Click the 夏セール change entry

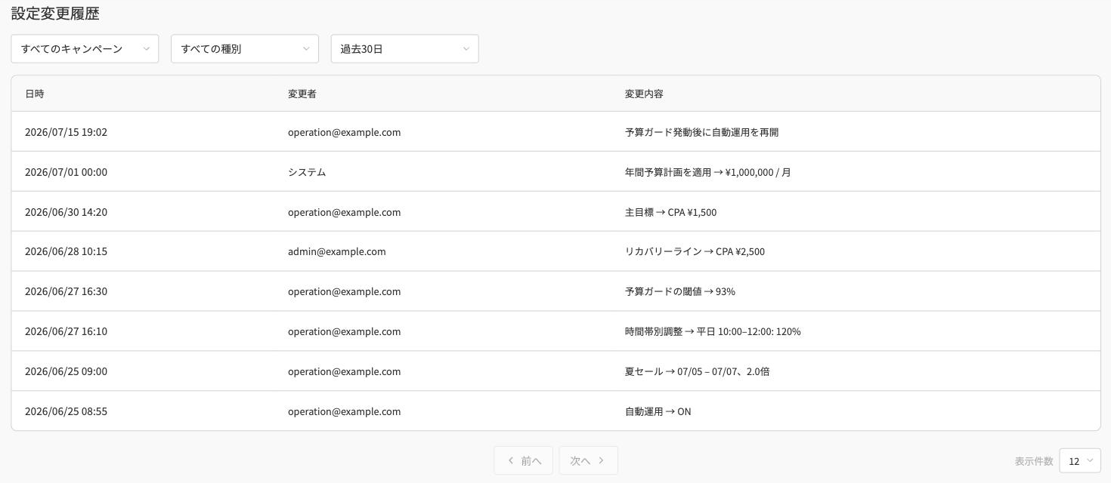click(698, 371)
